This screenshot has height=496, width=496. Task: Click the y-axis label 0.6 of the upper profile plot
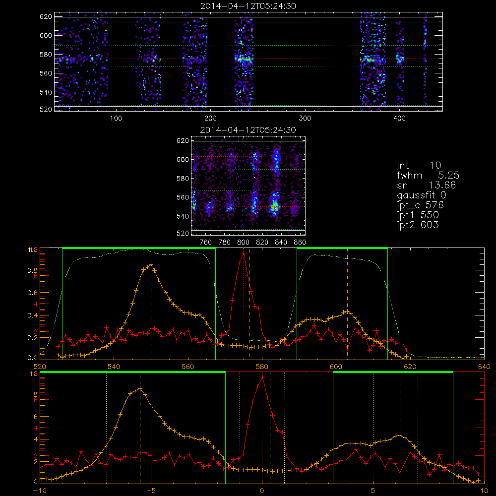tap(33, 293)
